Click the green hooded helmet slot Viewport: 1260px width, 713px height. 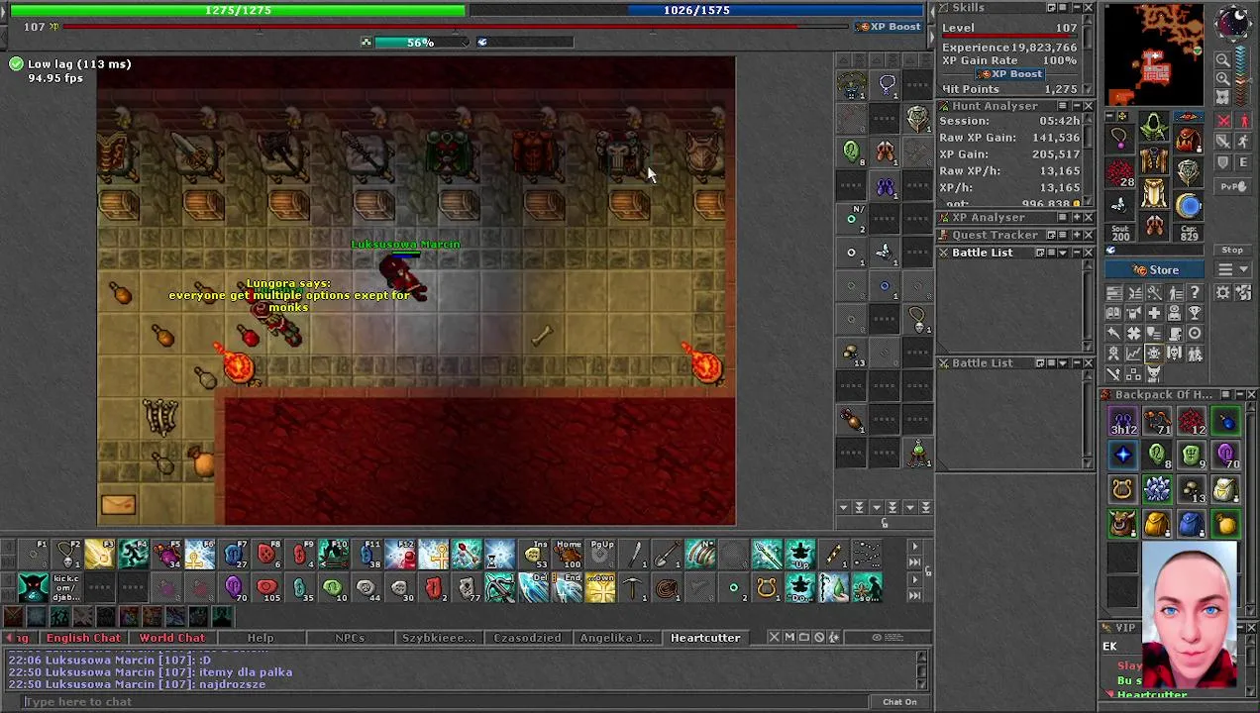[1154, 127]
